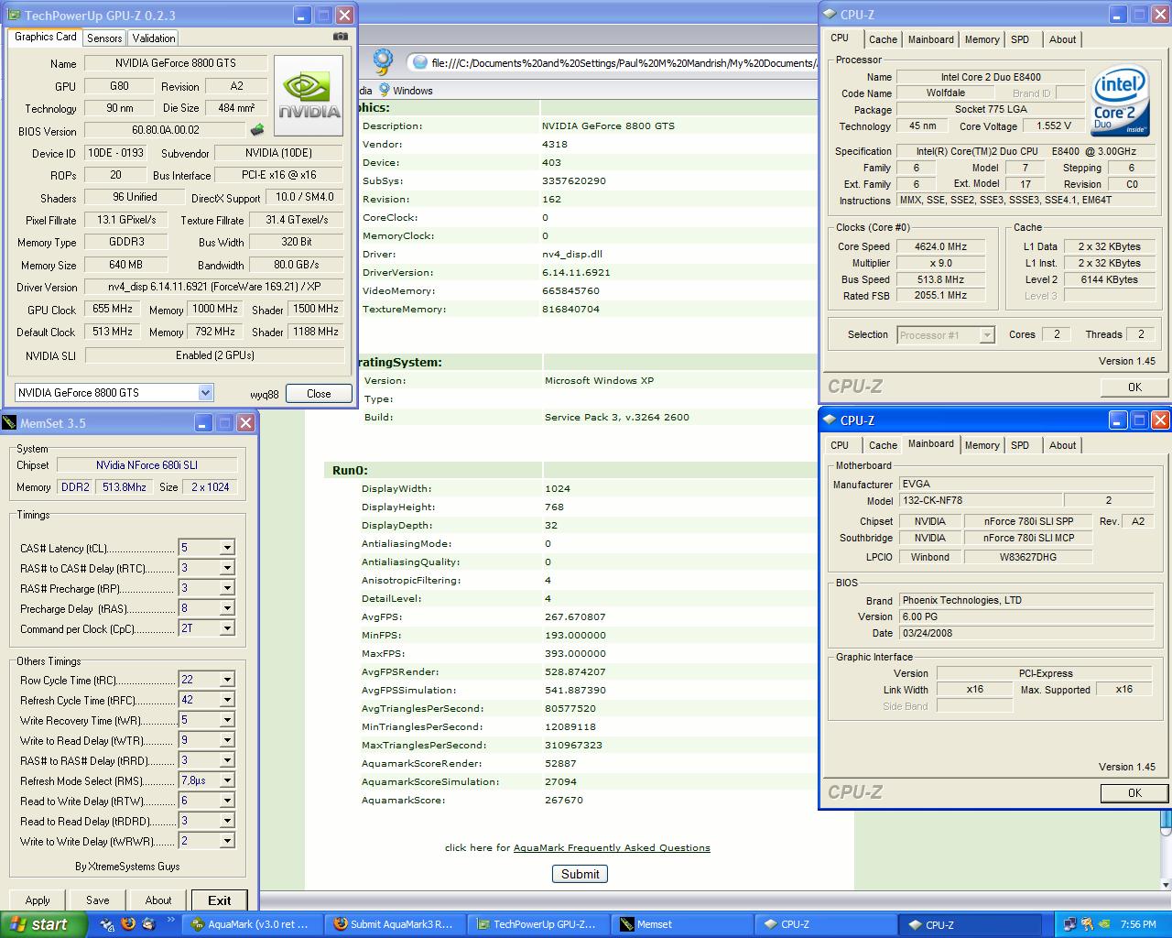Switch to TechPowerUp GPU-Z taskbar button
Screen dimensions: 1172x938
point(537,924)
